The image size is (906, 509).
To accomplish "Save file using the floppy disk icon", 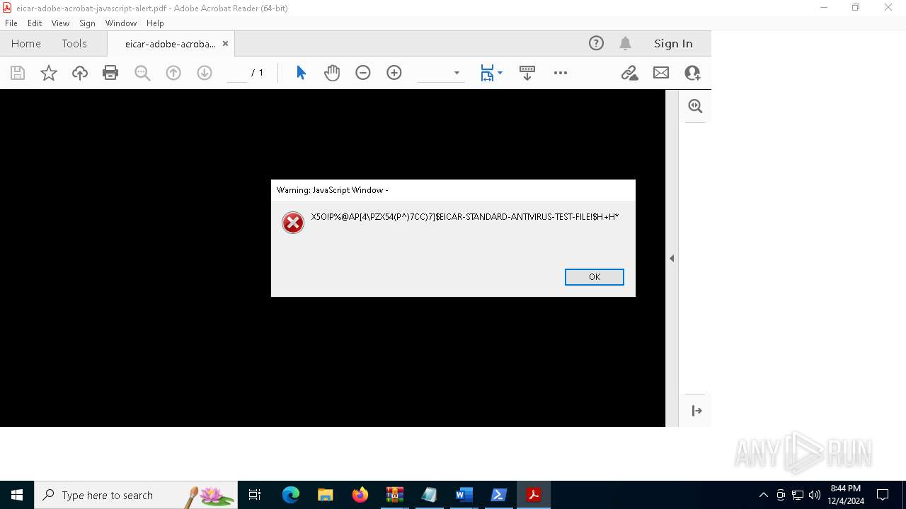I will 18,73.
